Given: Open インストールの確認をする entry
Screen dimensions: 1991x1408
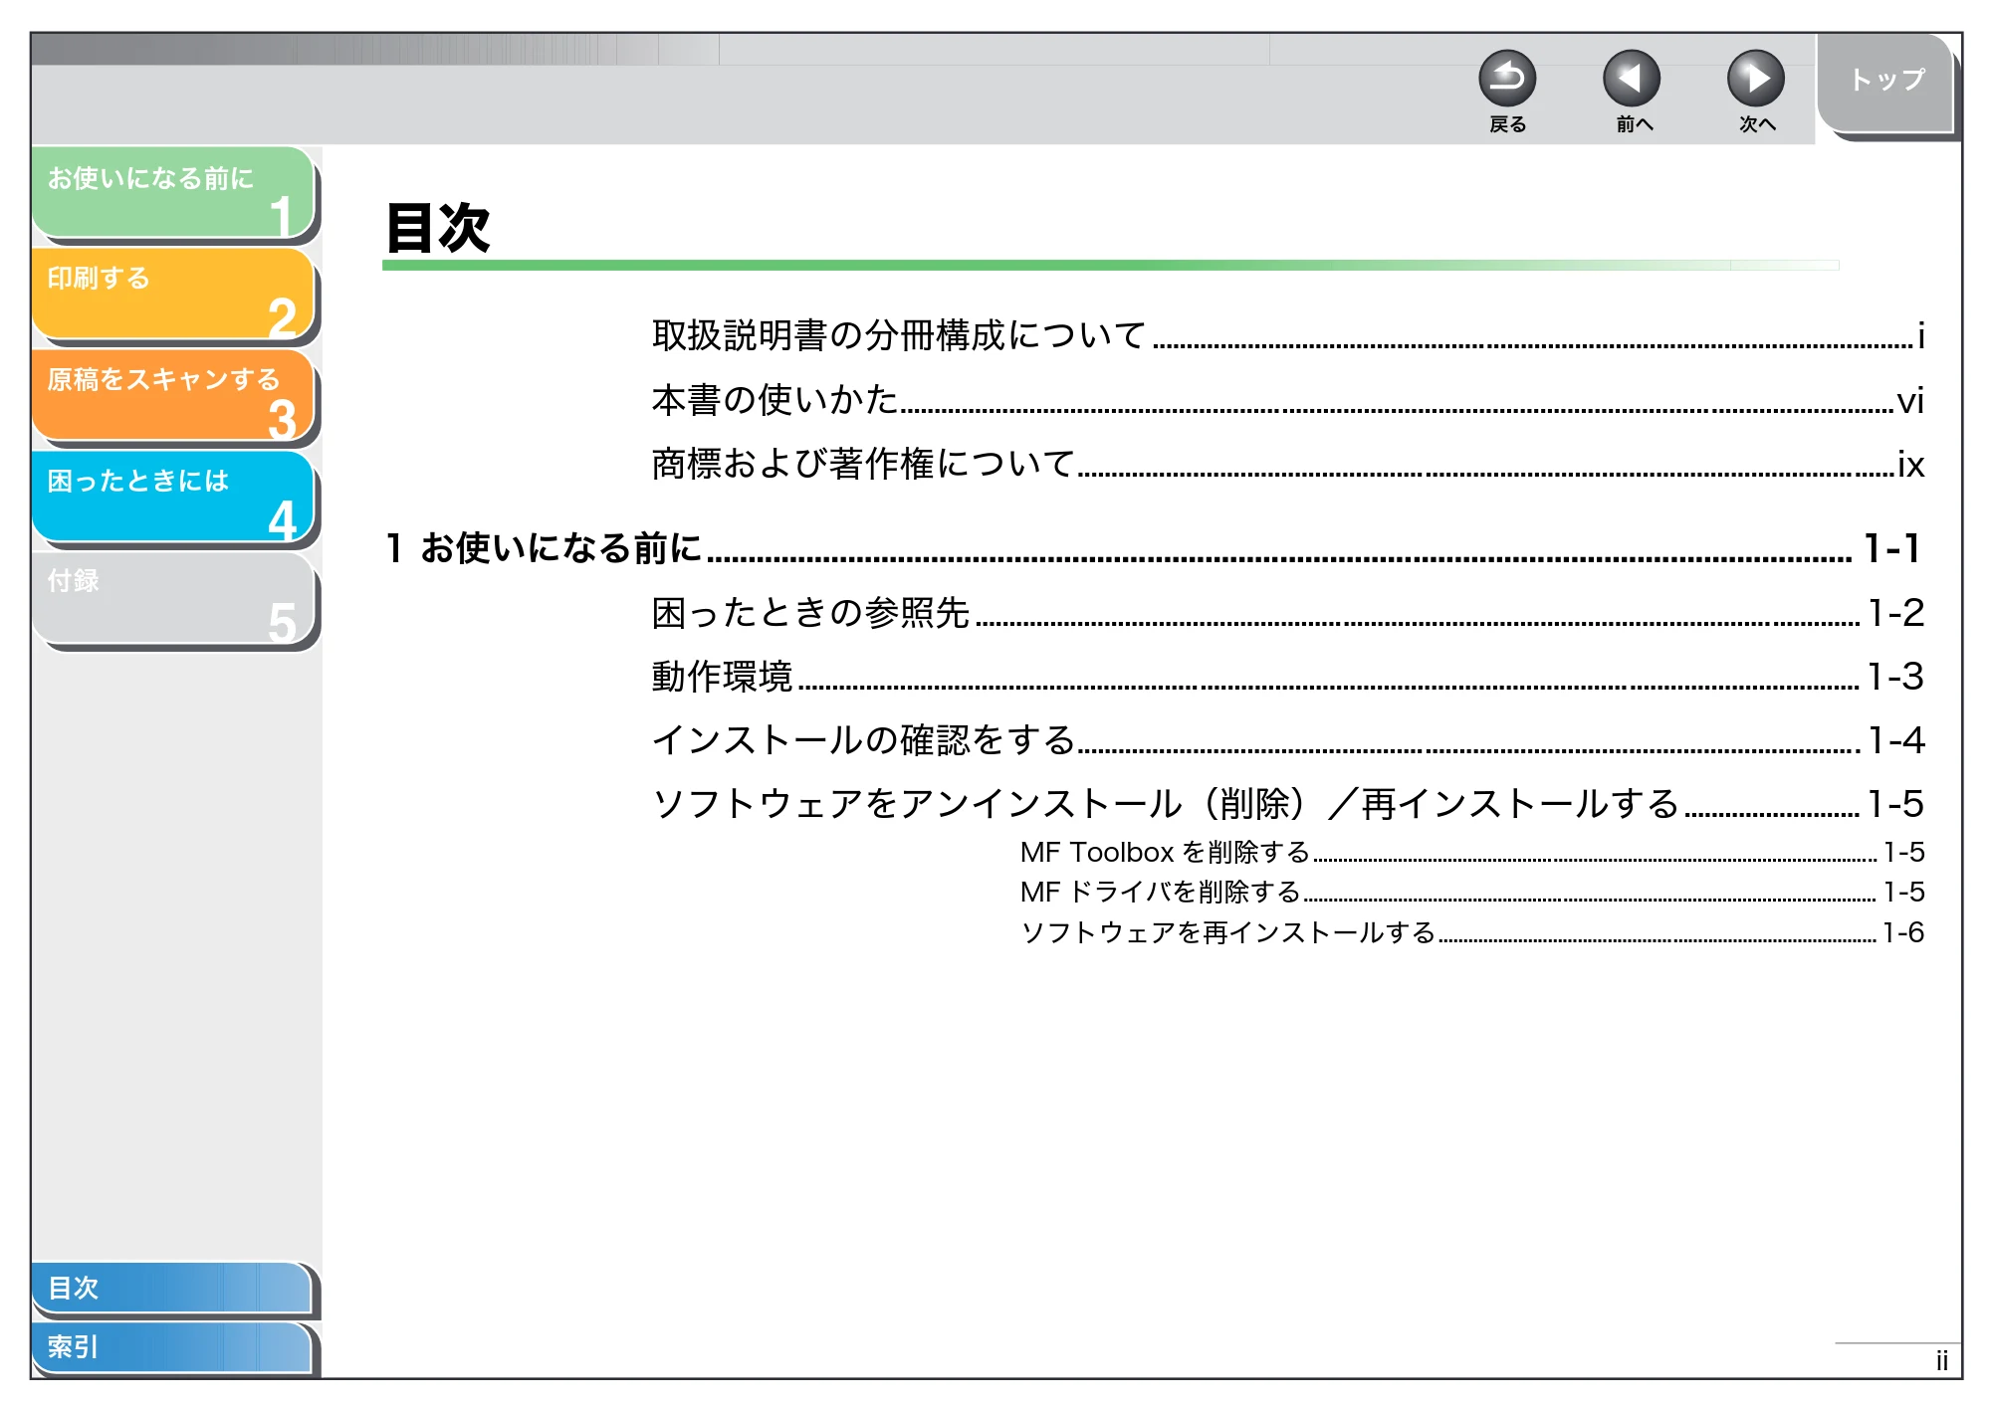Looking at the screenshot, I should pos(1288,740).
